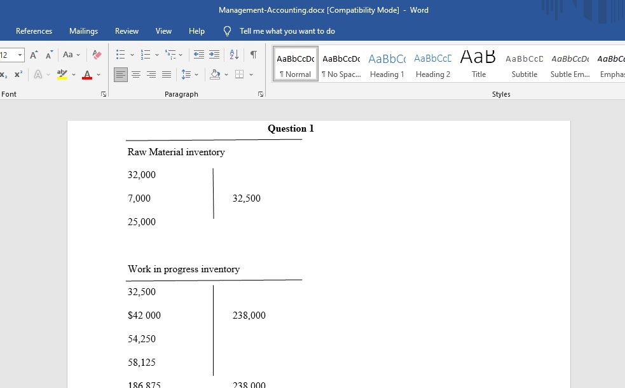Open the numbering library dropdown arrow
This screenshot has height=388, width=625.
(156, 55)
